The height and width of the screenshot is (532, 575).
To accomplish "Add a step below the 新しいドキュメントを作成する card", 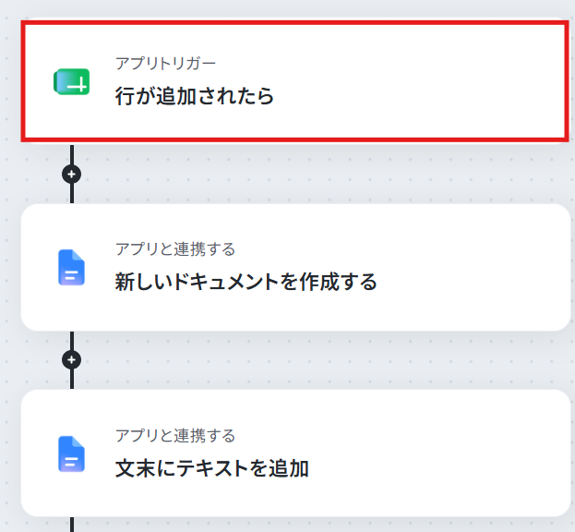I will click(71, 359).
